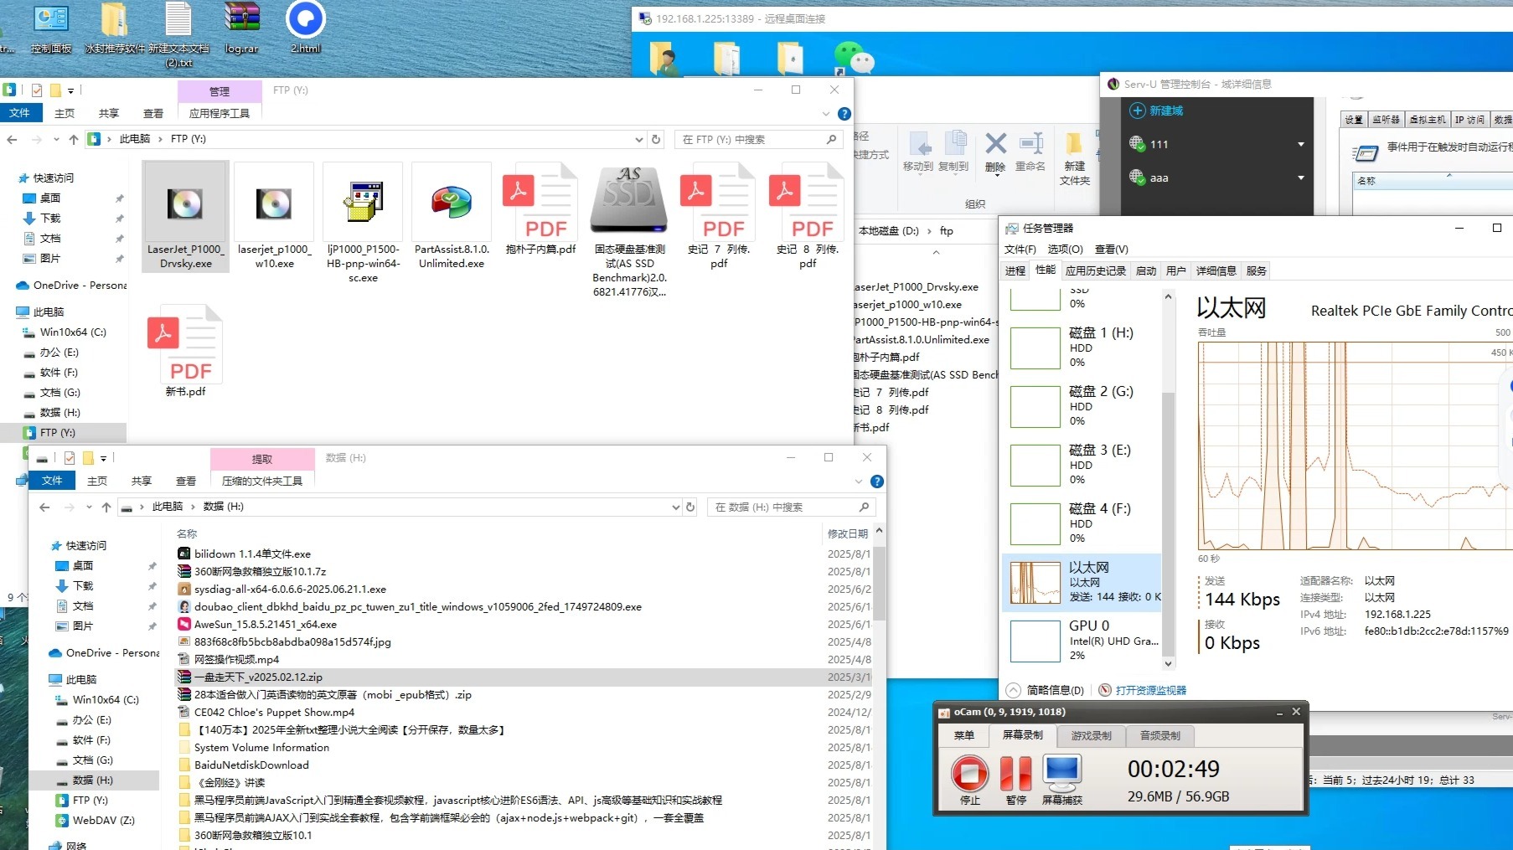Click oCam pause button
This screenshot has width=1513, height=850.
(x=1015, y=773)
